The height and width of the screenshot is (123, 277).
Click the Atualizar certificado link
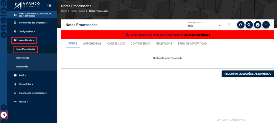(x=197, y=35)
